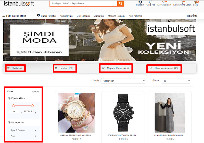This screenshot has width=204, height=143.
Task: Open the pink watch bracelet product image
Action: [x=76, y=113]
